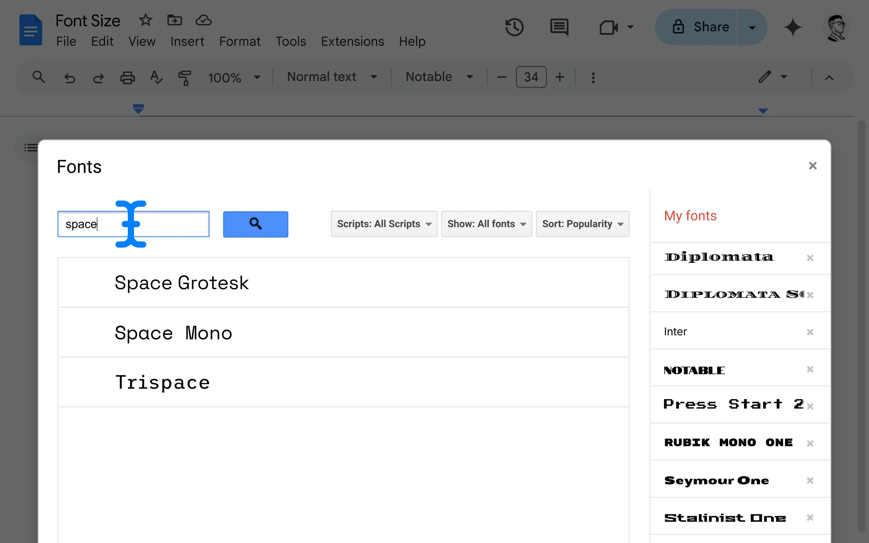869x543 pixels.
Task: Remove Notable from My fonts
Action: click(810, 369)
